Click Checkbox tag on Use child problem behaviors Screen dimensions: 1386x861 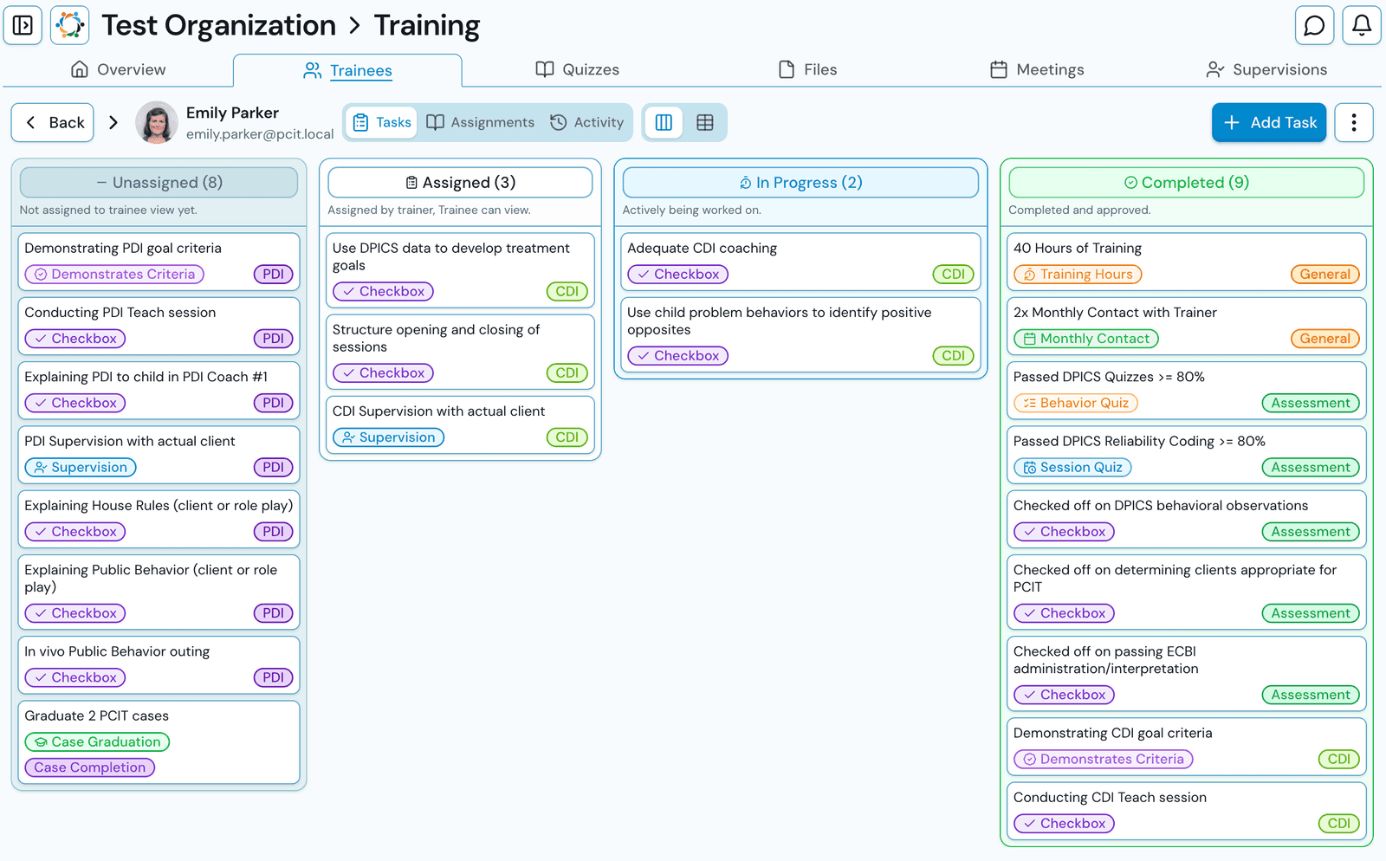tap(678, 356)
